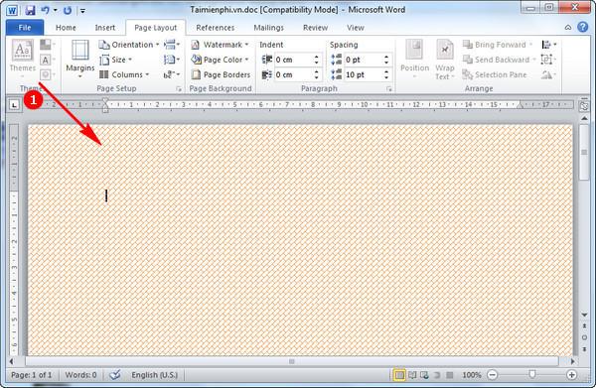This screenshot has height=388, width=596.
Task: Toggle the ruler with the View Ruler icon
Action: click(584, 106)
